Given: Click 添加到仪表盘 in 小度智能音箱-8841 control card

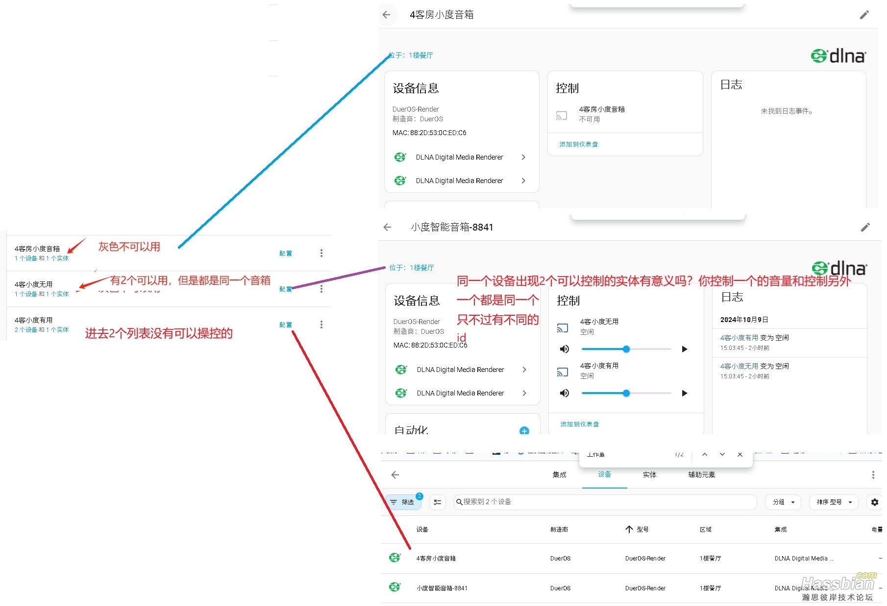Looking at the screenshot, I should [x=579, y=424].
